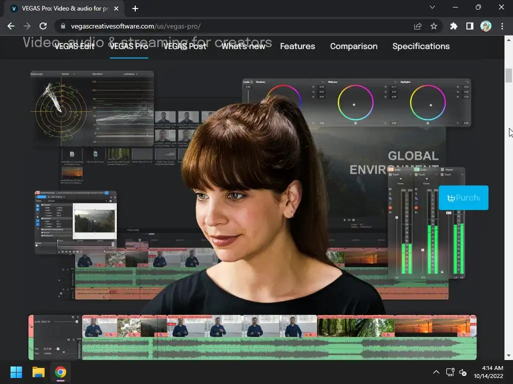513x384 pixels.
Task: Go to VEGAS Post in page navigation
Action: [185, 46]
